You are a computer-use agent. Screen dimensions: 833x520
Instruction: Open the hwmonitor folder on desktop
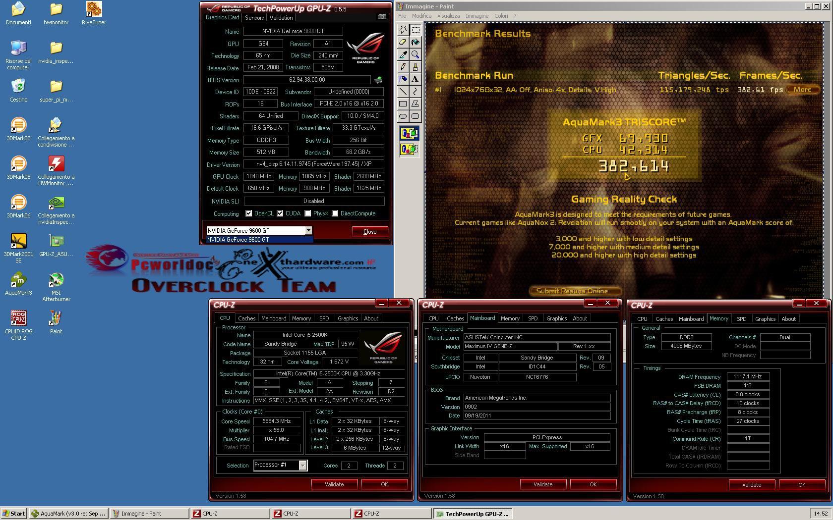56,13
